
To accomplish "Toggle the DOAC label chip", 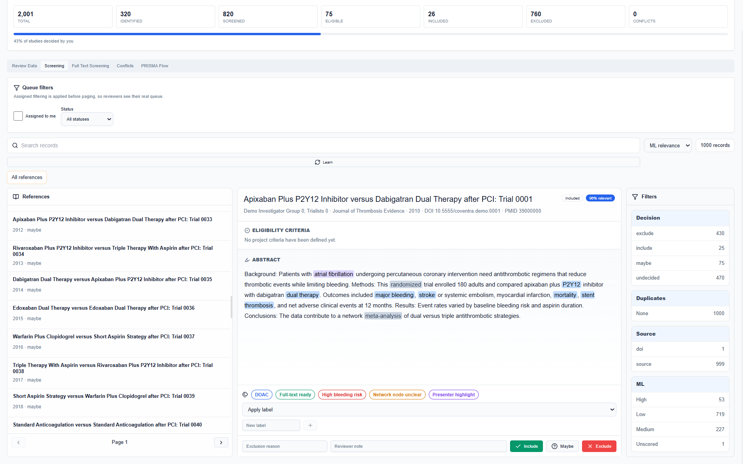I will coord(262,395).
